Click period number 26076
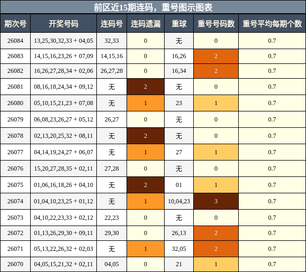 point(15,168)
